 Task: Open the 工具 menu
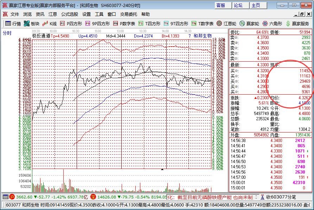(x=99, y=14)
